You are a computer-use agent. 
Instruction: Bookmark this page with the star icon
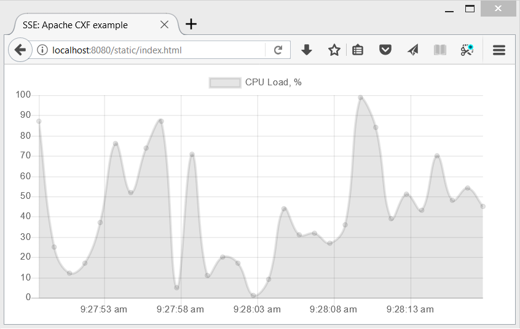click(334, 50)
